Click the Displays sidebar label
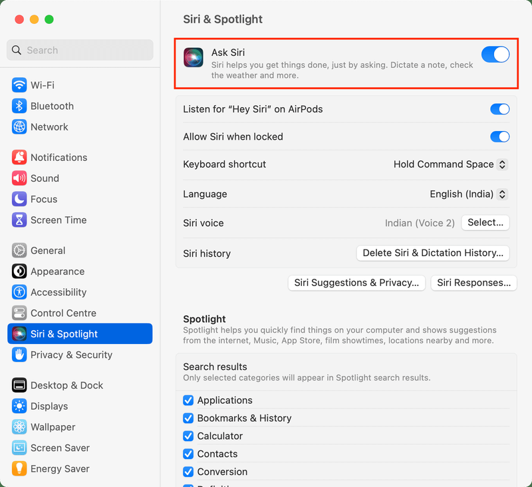 (x=49, y=406)
